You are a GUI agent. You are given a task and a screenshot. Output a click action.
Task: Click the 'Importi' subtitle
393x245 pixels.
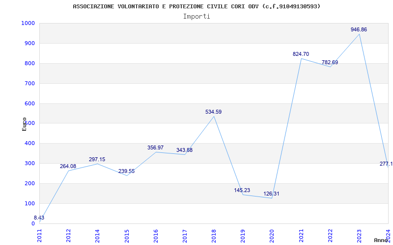(x=196, y=17)
